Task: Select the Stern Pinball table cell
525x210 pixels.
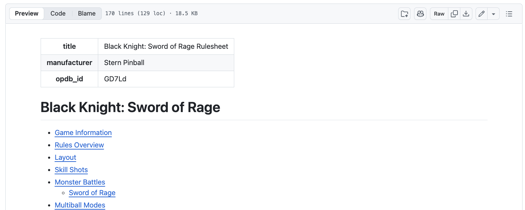Action: (x=166, y=63)
